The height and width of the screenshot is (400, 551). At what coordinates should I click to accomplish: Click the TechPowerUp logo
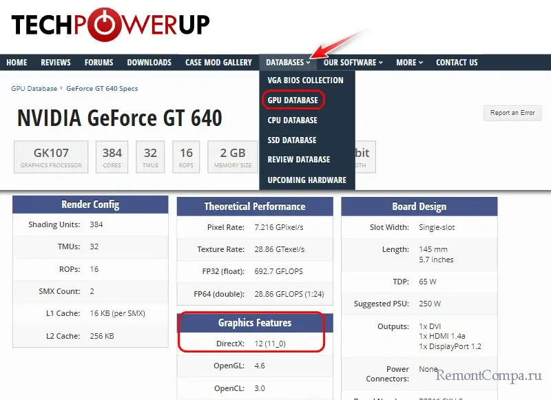click(x=110, y=25)
